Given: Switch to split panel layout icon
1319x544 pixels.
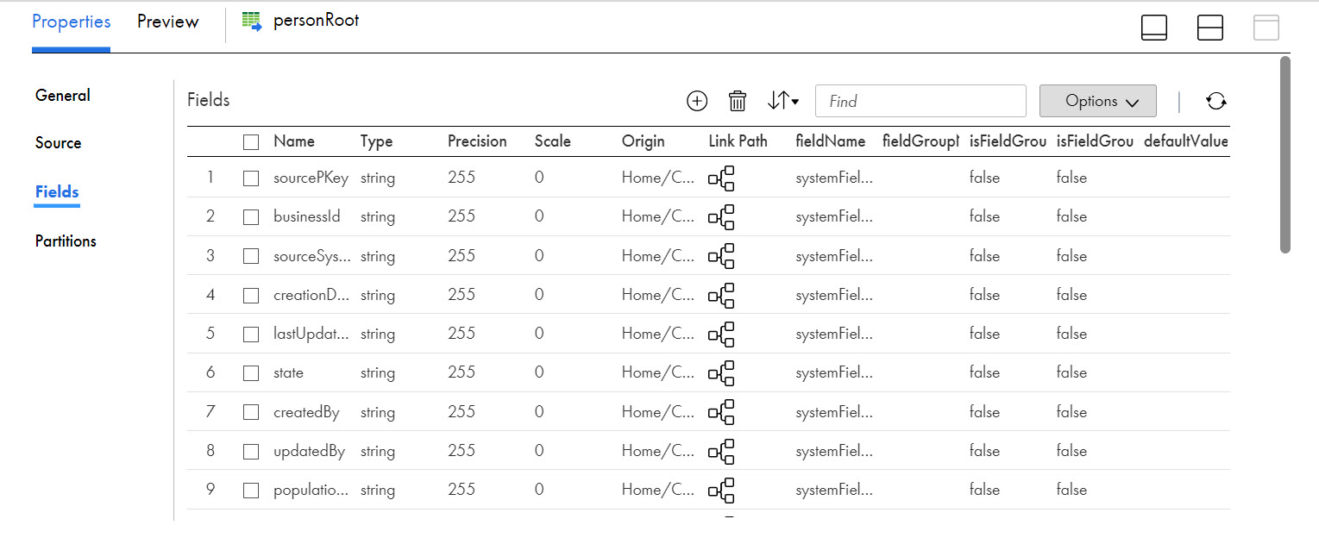Looking at the screenshot, I should (1210, 28).
